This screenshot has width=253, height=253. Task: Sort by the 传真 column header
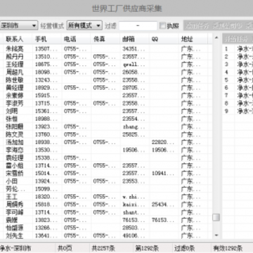tap(105, 39)
